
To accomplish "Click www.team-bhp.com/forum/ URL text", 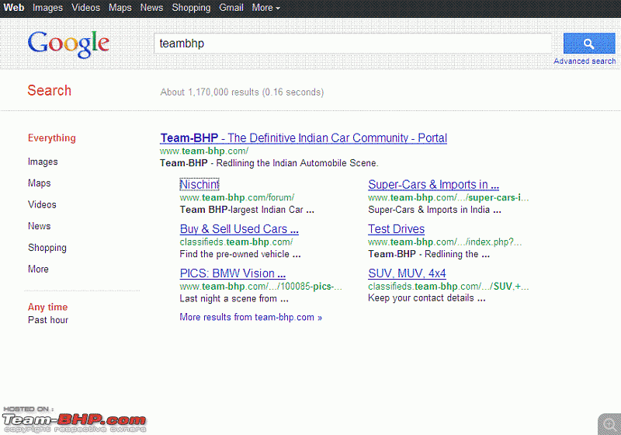I will coord(237,197).
